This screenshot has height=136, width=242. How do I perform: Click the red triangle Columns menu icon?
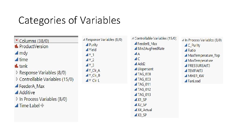(x=17, y=40)
